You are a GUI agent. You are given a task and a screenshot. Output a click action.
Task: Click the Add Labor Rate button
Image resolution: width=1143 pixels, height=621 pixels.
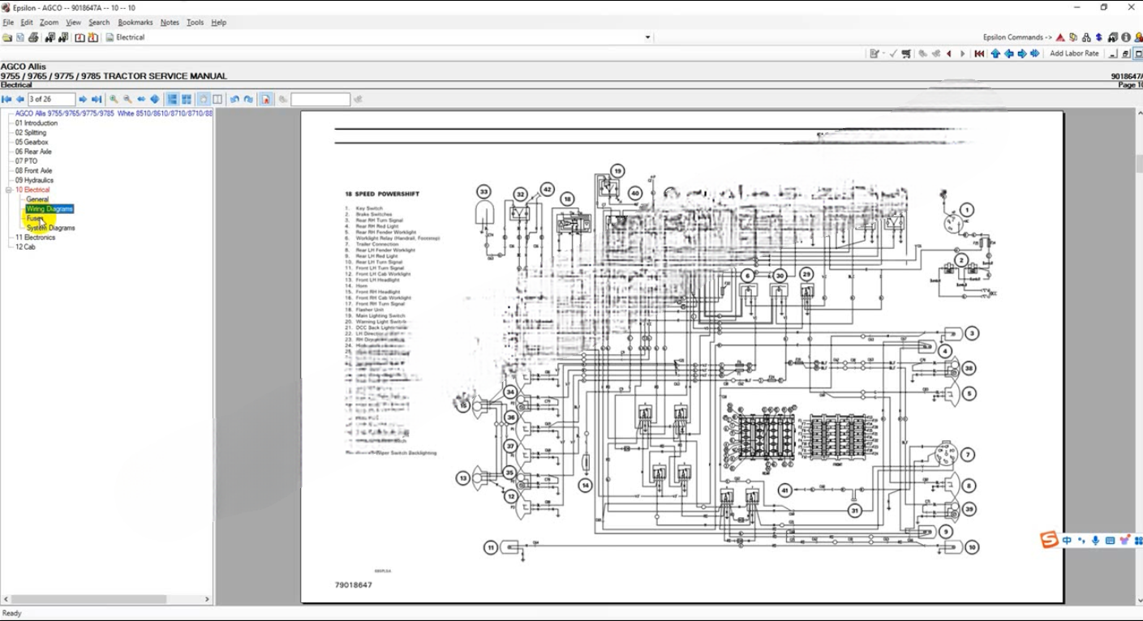1074,54
